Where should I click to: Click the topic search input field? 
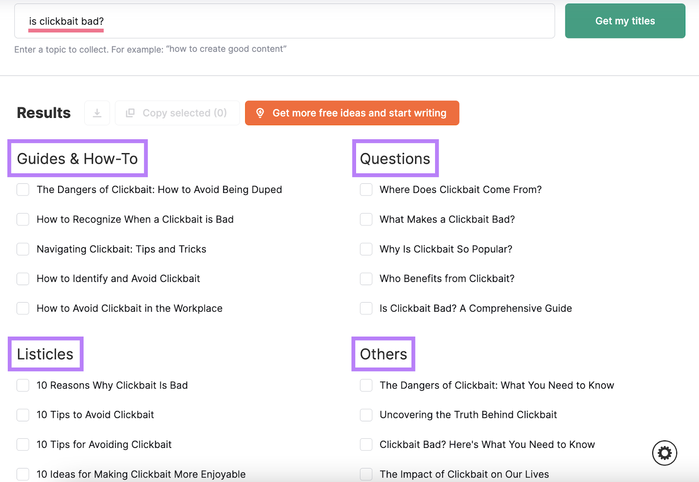[284, 21]
